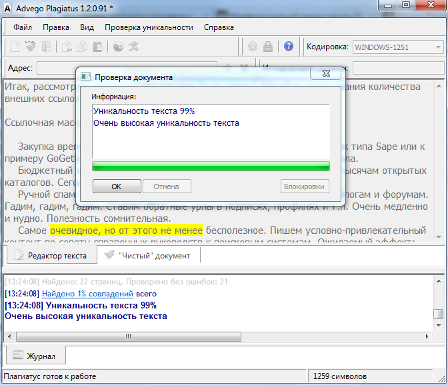Click the Проверка документа dialog icon
Screen dimensions: 448x385
click(x=86, y=77)
